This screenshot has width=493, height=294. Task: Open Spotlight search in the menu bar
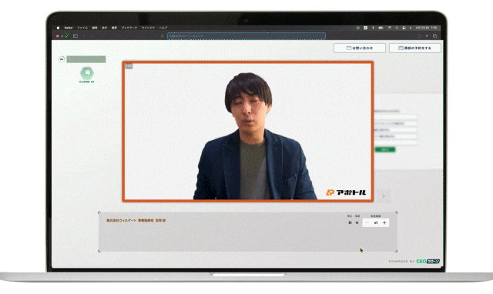click(397, 28)
